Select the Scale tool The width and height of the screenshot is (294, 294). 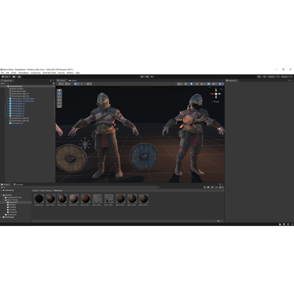pos(59,100)
